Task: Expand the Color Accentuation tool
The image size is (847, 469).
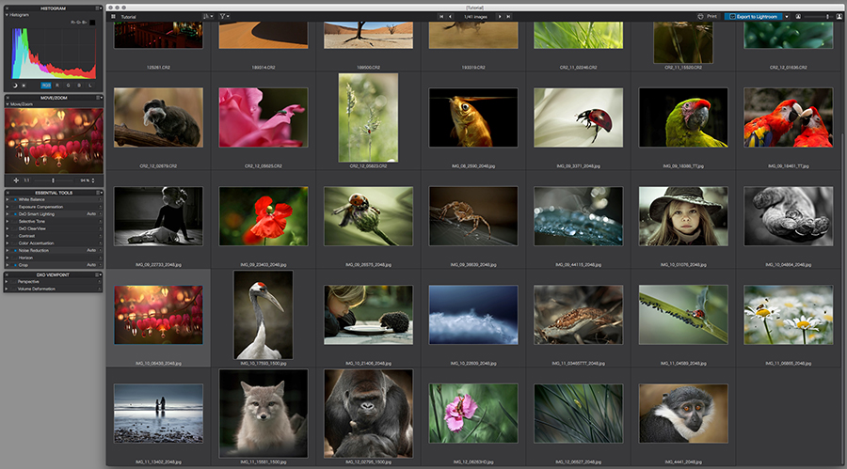Action: pos(7,243)
